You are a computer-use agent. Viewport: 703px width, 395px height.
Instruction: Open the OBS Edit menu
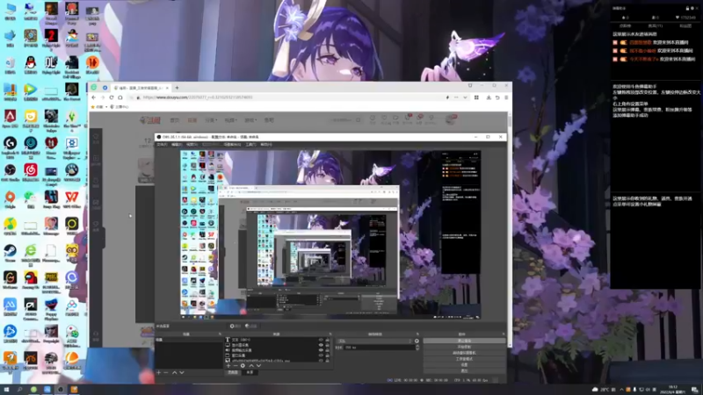click(x=177, y=144)
